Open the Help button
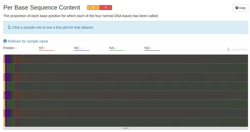Screen dimensions: 250x132 point(240,8)
